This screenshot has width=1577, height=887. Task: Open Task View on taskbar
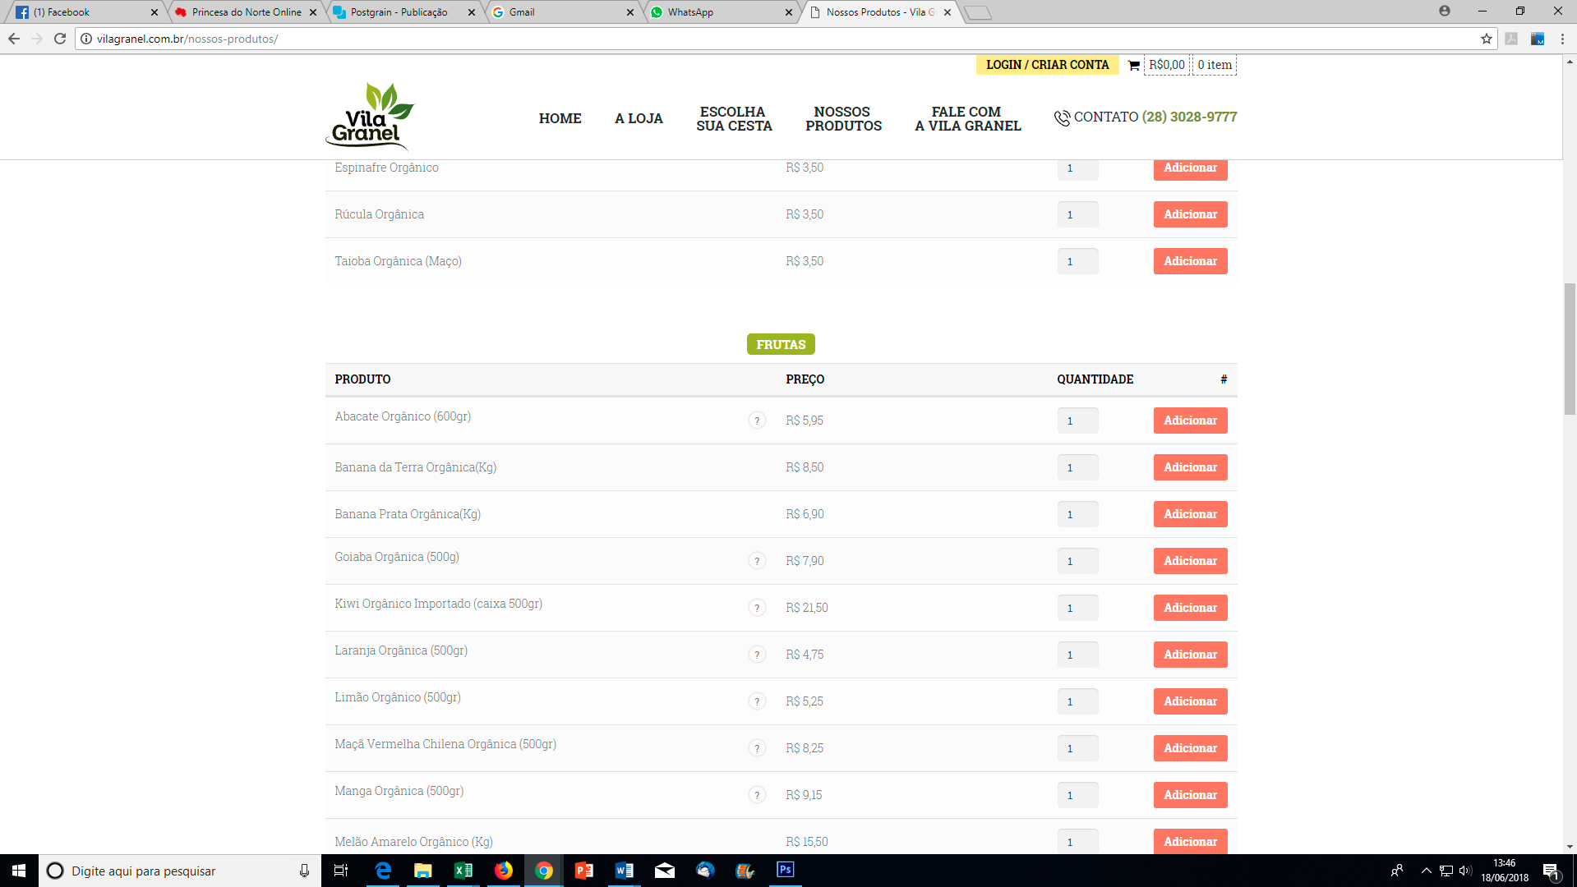(x=341, y=871)
